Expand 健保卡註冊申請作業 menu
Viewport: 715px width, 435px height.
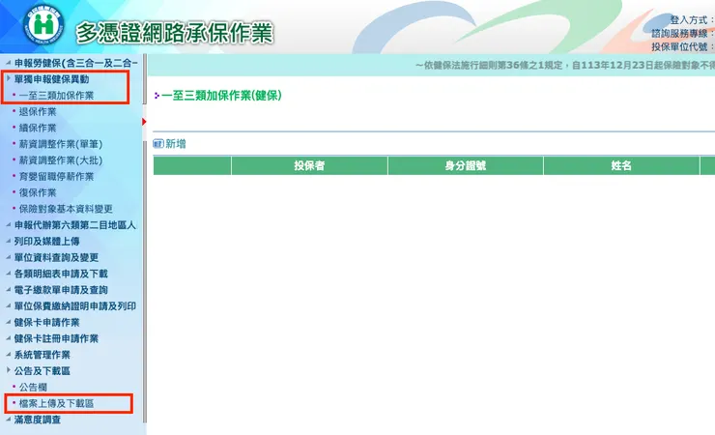[x=56, y=338]
